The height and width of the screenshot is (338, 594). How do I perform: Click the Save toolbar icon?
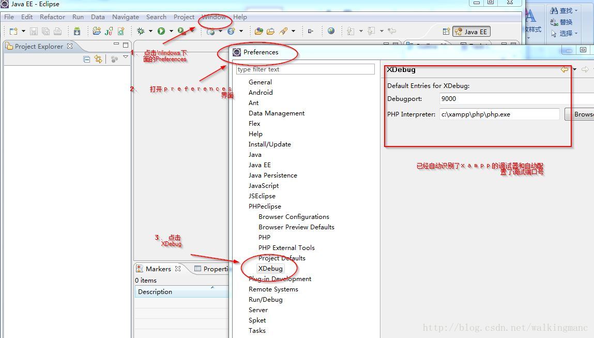click(34, 31)
